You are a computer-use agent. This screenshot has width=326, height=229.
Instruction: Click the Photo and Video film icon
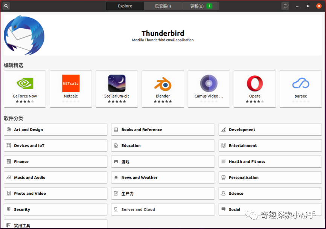pyautogui.click(x=9, y=193)
